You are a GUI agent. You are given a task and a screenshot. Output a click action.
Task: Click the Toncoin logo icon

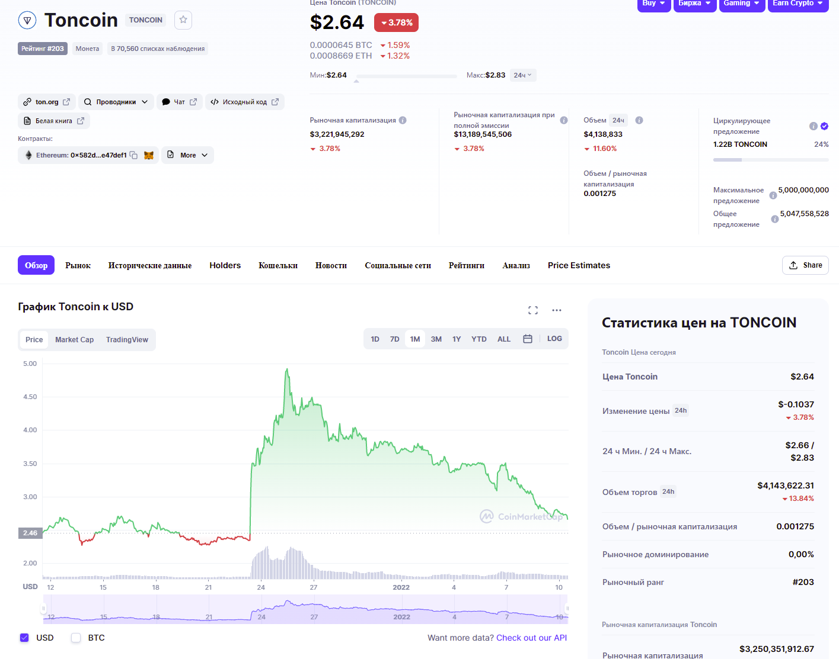27,20
